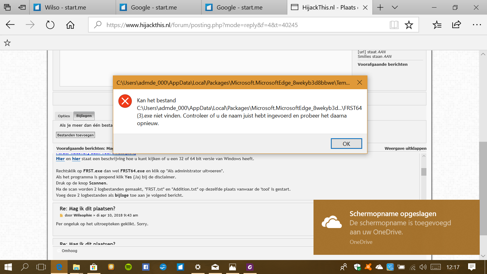Click the share icon in toolbar

point(457,25)
